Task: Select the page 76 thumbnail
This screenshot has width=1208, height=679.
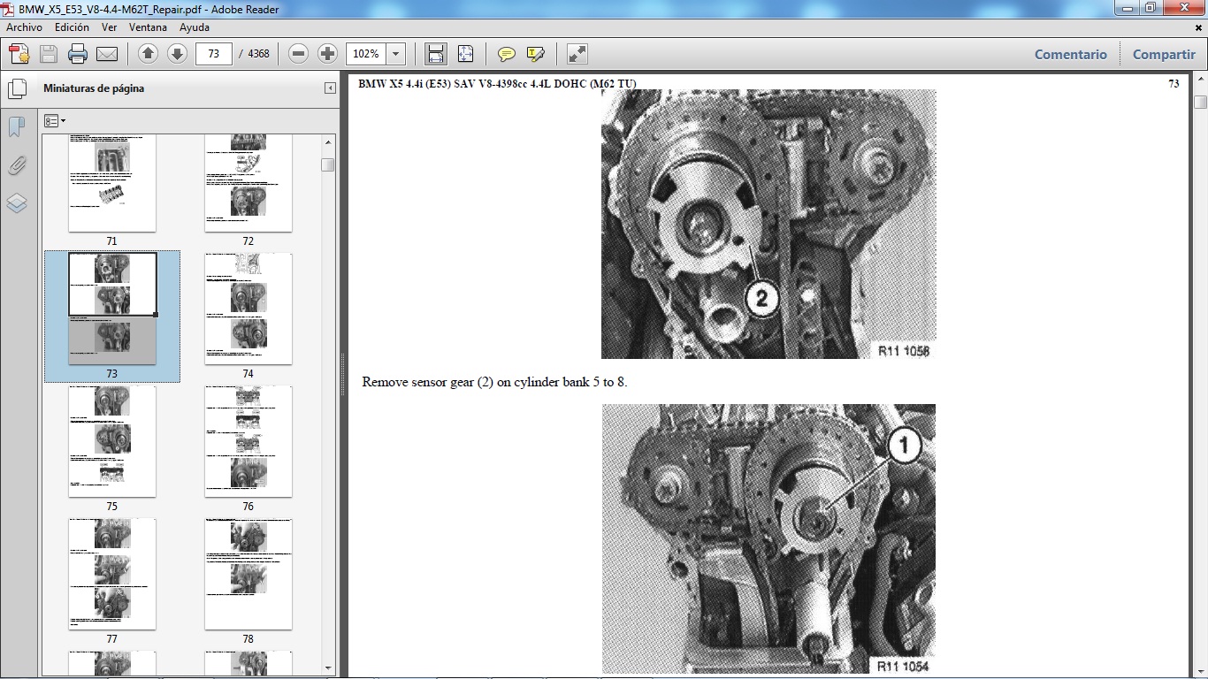Action: click(248, 441)
